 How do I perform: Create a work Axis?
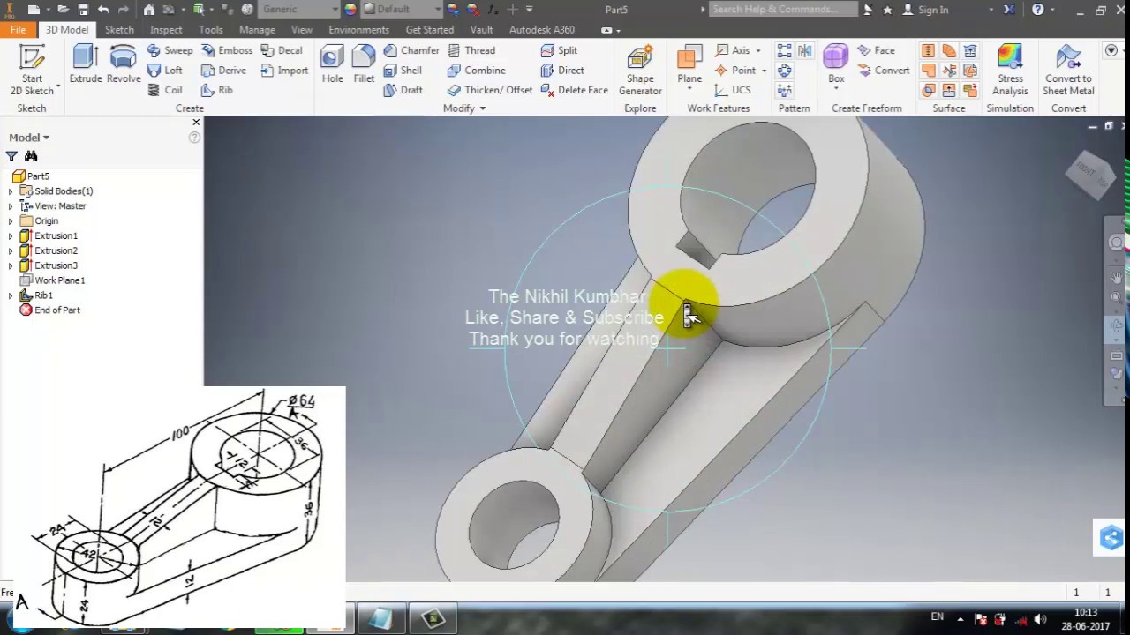pos(738,50)
